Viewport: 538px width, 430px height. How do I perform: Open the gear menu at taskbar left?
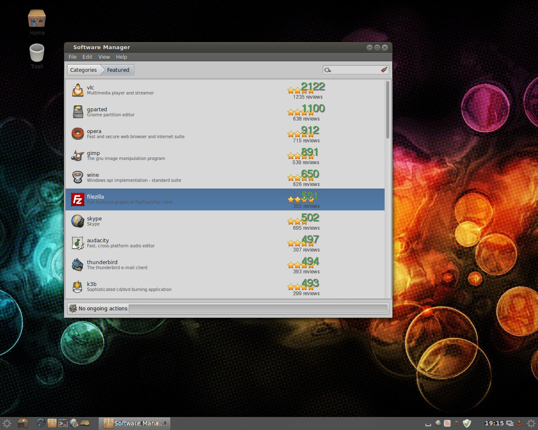coord(7,423)
